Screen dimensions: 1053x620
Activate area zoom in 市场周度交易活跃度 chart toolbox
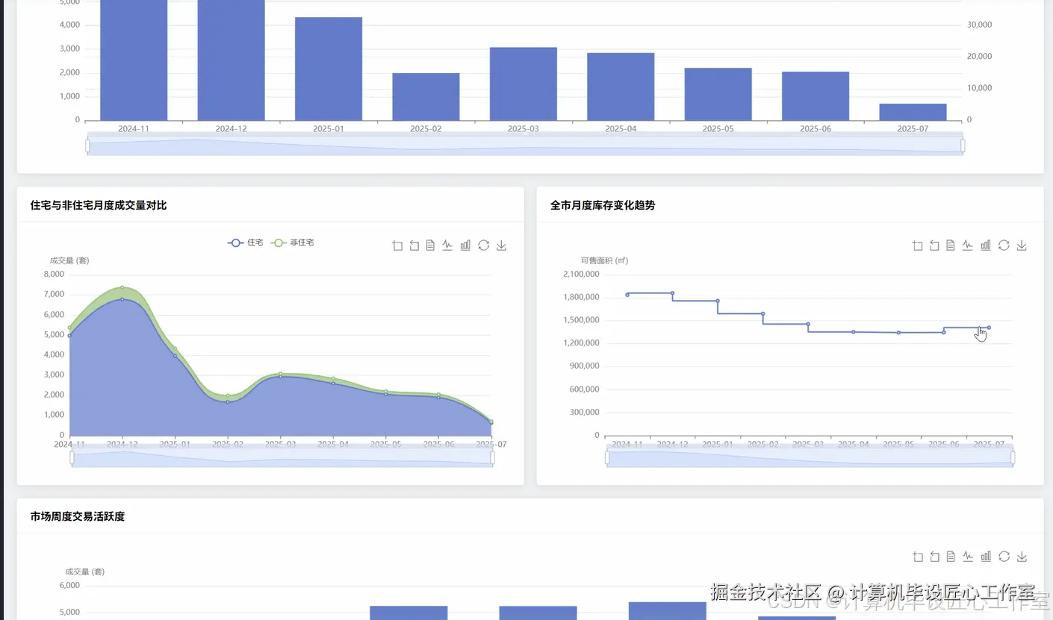coord(918,557)
